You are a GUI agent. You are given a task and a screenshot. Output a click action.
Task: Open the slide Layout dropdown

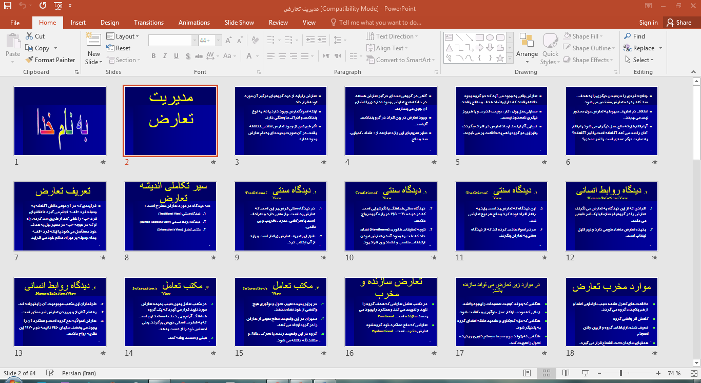[x=123, y=35]
